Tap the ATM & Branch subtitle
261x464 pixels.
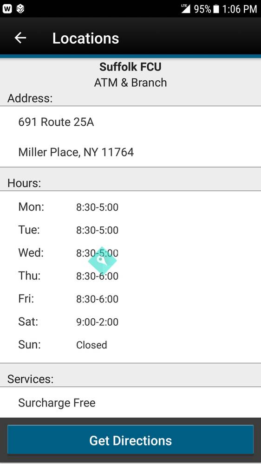[x=130, y=83]
